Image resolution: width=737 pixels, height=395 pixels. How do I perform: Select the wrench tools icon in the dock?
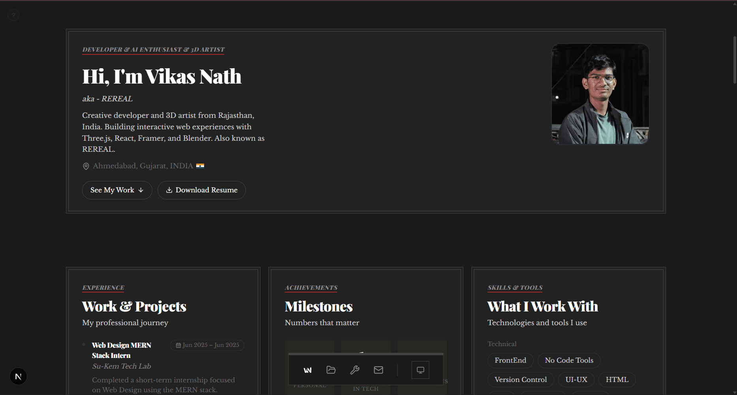355,370
